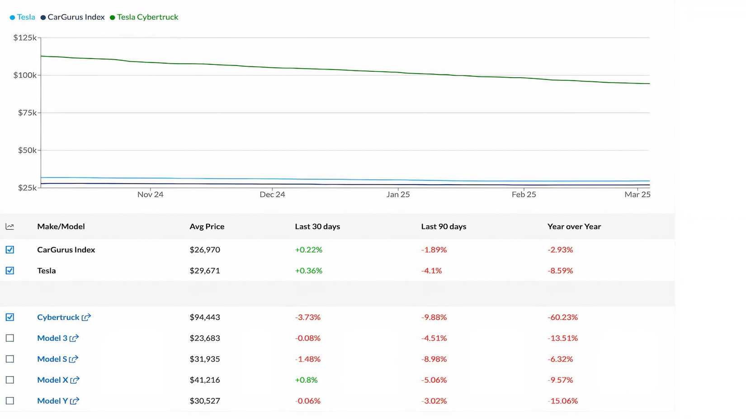
Task: Uncheck the Cybertruck checkbox
Action: (x=10, y=317)
